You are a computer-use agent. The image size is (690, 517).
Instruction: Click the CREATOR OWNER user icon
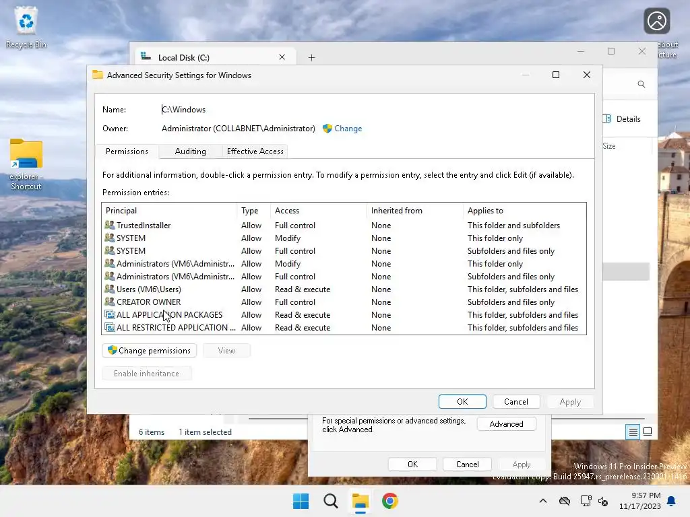(110, 302)
